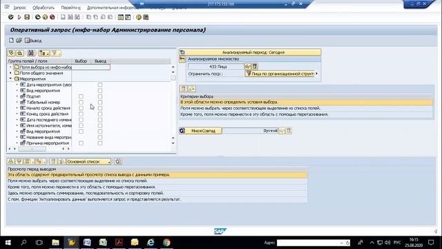Open Internet Explorer from taskbar
This screenshot has height=249, width=442.
tap(151, 243)
